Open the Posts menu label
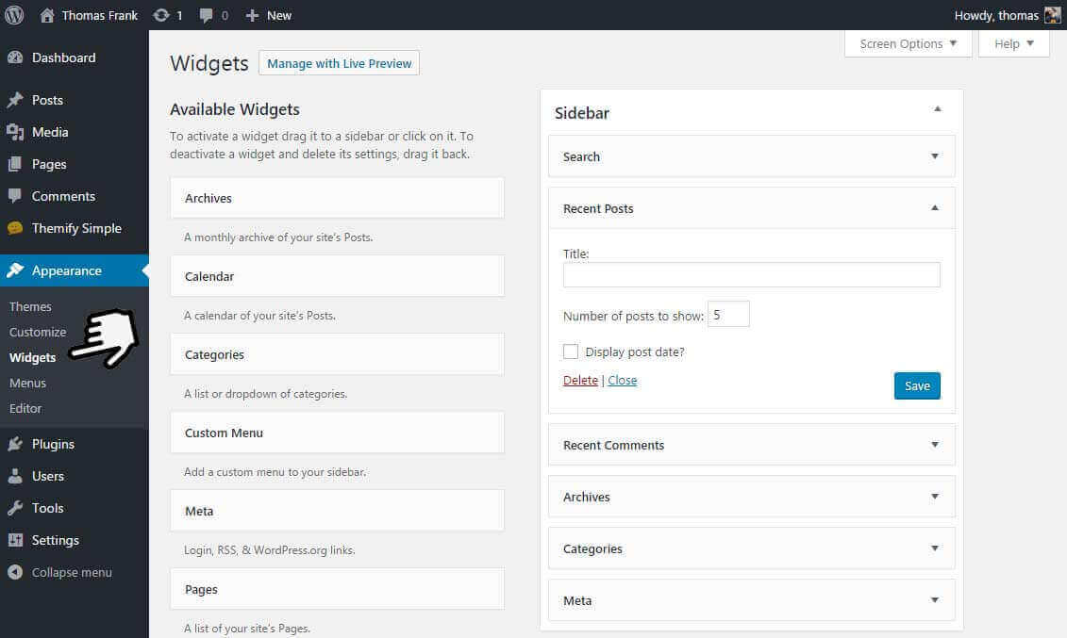This screenshot has width=1067, height=638. [x=47, y=100]
